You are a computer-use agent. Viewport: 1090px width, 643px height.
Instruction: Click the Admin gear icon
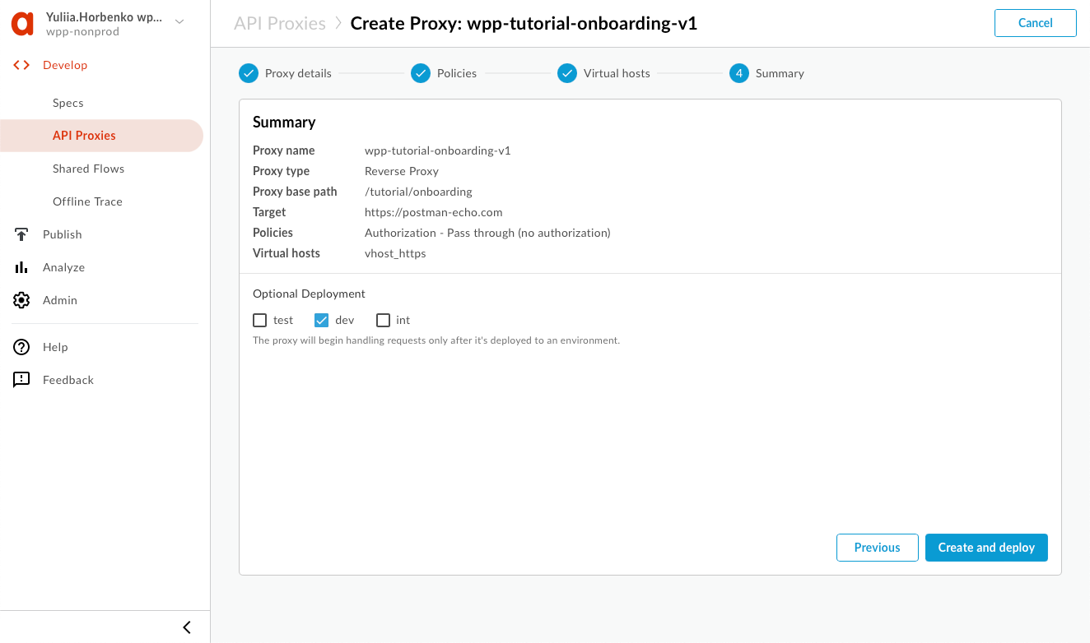tap(21, 300)
